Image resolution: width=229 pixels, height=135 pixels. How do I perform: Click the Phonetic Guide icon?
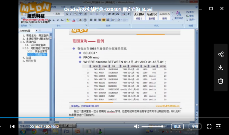pos(80,14)
